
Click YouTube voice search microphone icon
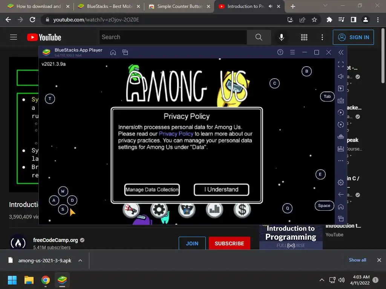tap(282, 37)
